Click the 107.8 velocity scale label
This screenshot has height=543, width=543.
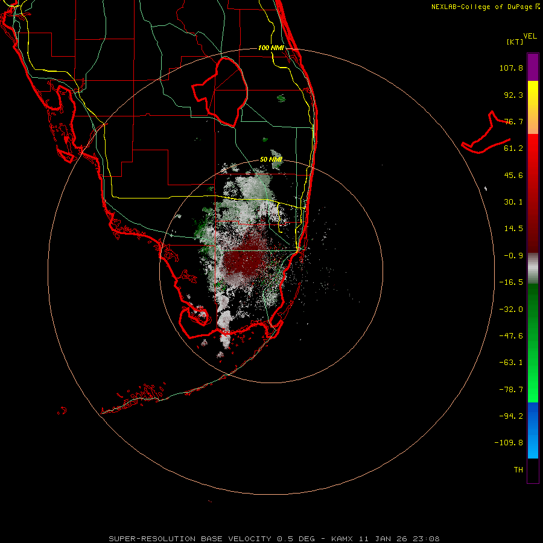point(511,68)
